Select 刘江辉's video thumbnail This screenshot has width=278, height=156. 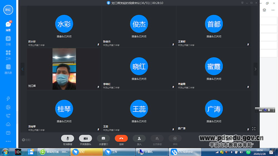tap(64, 69)
